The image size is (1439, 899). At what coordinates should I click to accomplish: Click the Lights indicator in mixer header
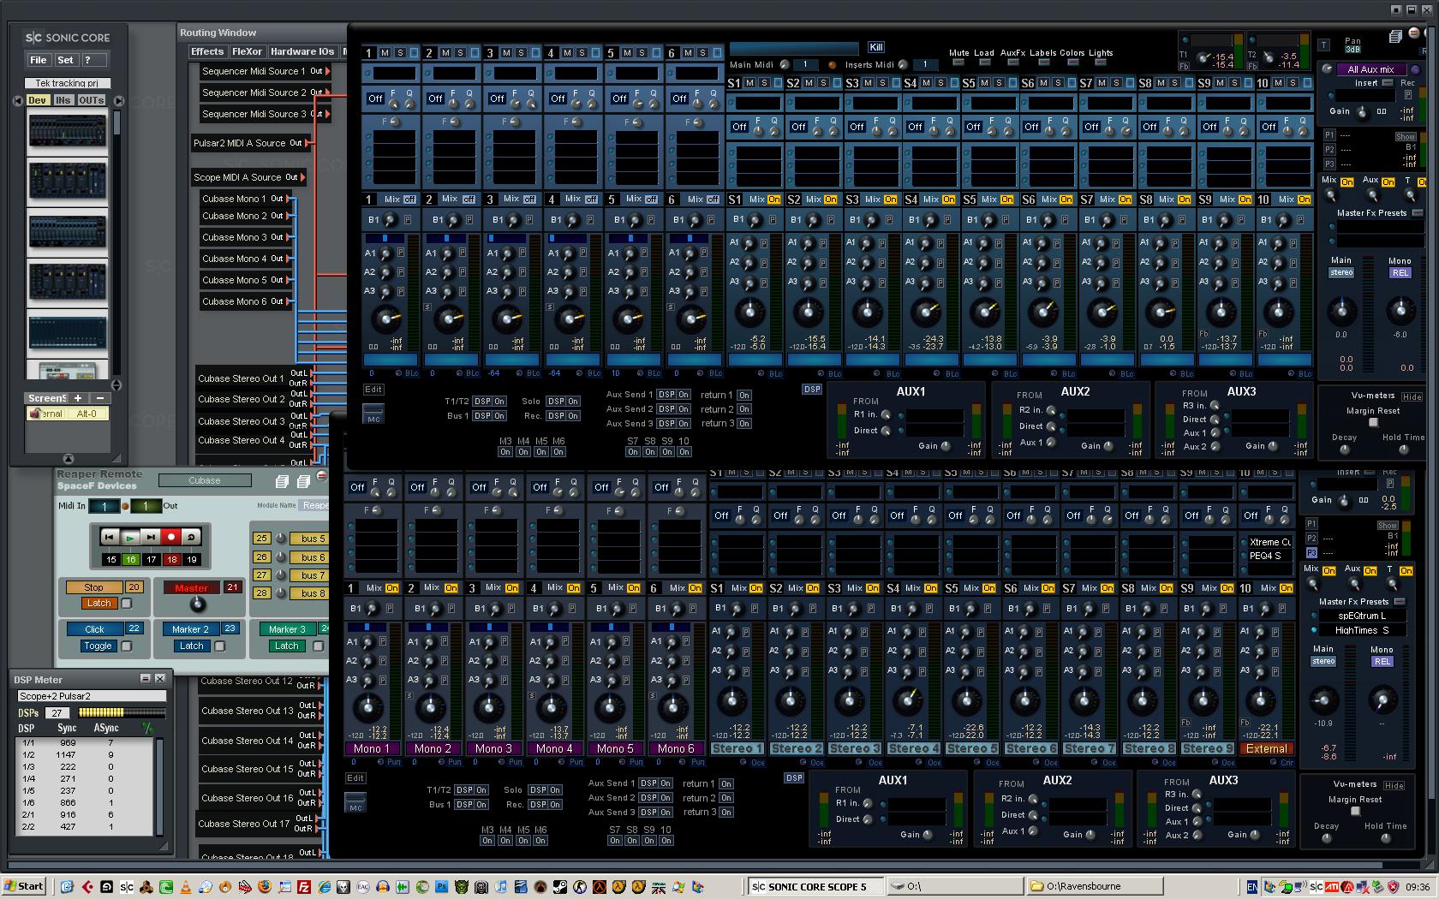[x=1101, y=63]
